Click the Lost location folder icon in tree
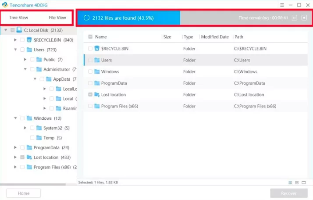 pos(29,157)
